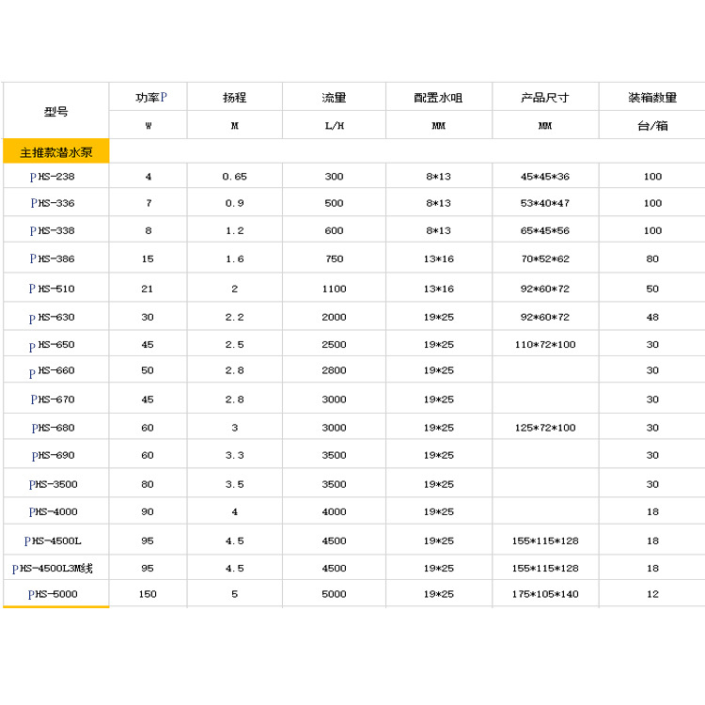This screenshot has width=705, height=705.
Task: Click size 175*105*140
Action: coord(545,594)
